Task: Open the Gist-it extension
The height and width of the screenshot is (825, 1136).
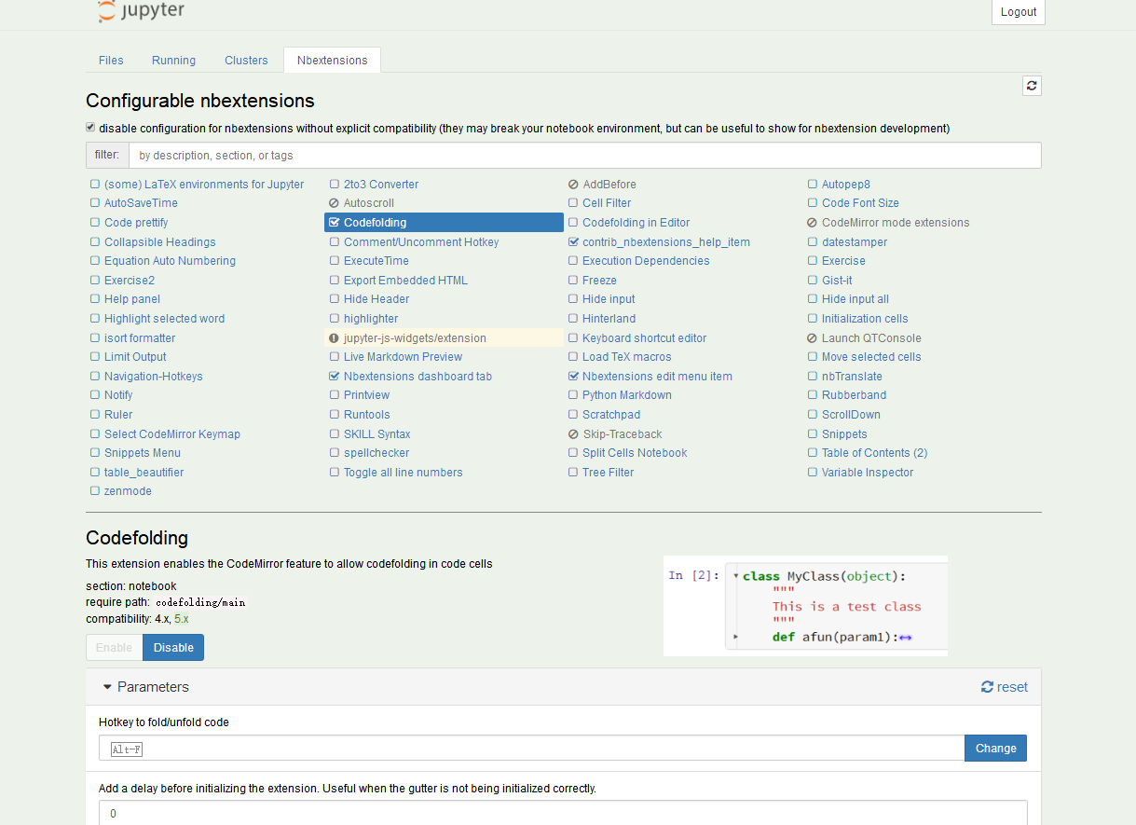Action: pyautogui.click(x=837, y=281)
